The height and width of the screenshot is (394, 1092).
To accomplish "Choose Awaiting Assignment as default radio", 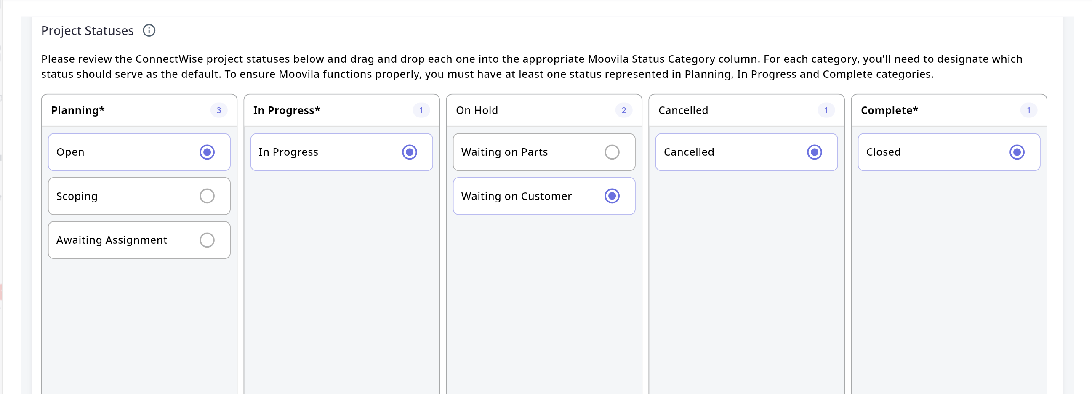I will pyautogui.click(x=207, y=240).
